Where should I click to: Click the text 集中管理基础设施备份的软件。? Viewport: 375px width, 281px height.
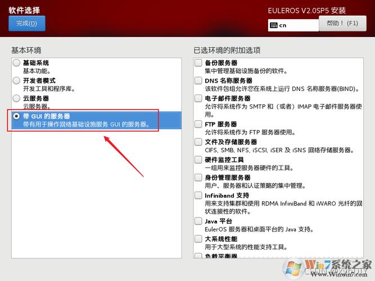246,71
